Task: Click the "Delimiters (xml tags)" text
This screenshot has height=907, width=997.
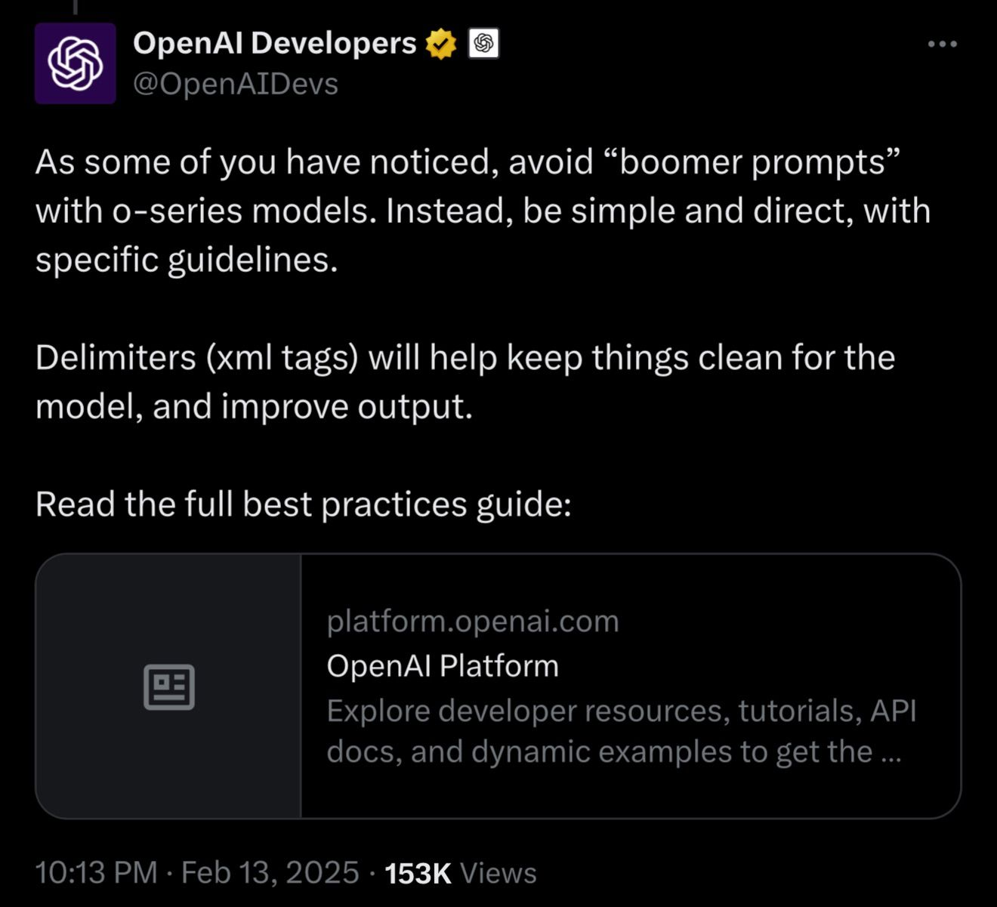Action: [x=196, y=357]
